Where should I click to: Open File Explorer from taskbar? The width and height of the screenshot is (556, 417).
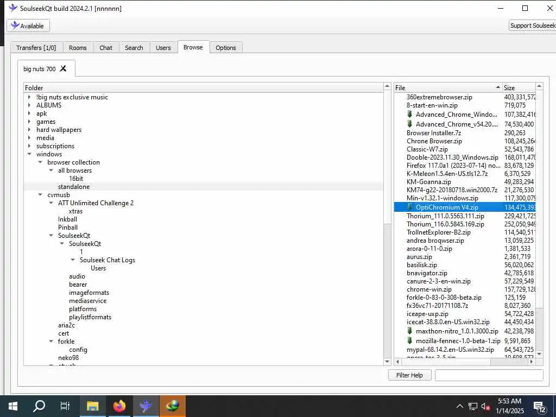(92, 406)
